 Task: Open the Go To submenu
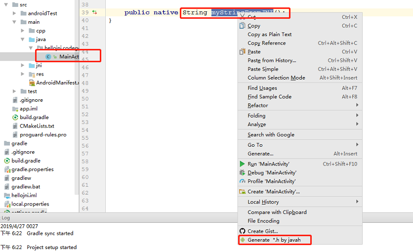pos(300,145)
